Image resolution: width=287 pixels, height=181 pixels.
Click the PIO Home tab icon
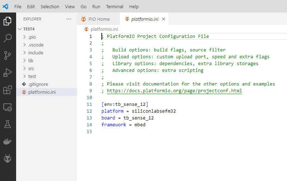coord(83,19)
